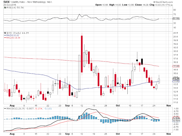Click the red 15.99 price tag on axis
Screen dimensions: 182x136
point(176,66)
